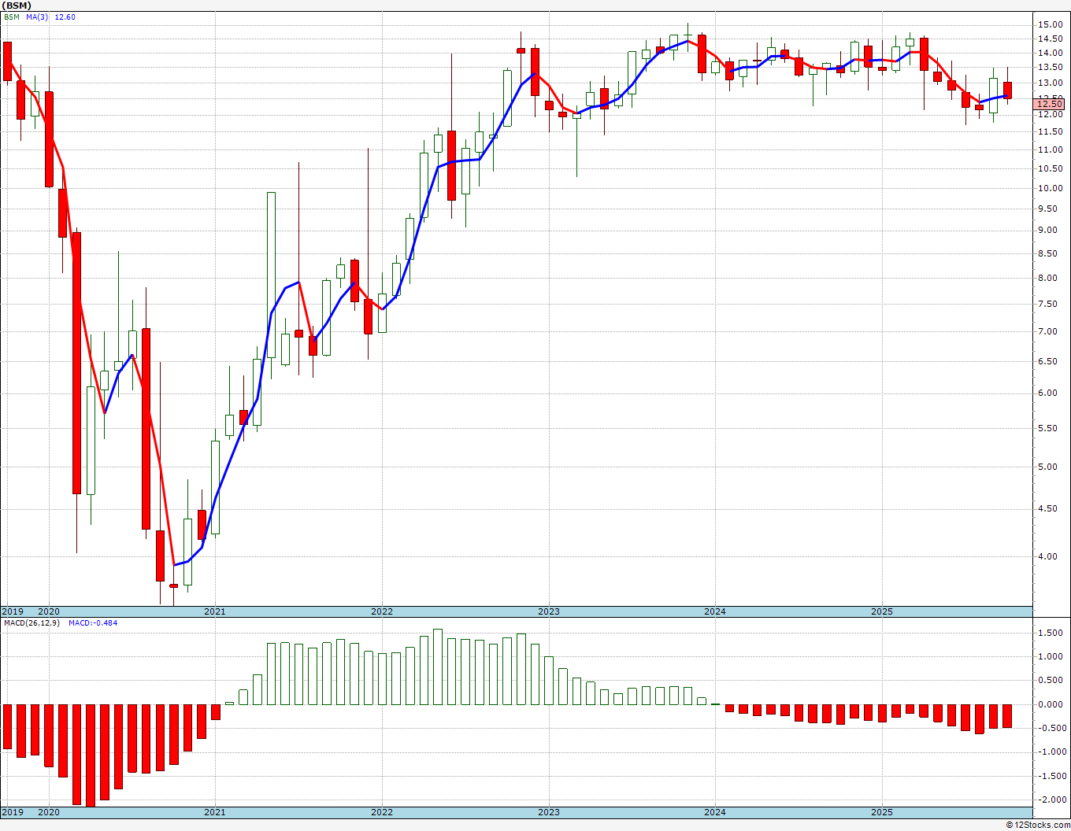Click the 10.00 price axis label
The width and height of the screenshot is (1071, 831).
[x=1050, y=188]
